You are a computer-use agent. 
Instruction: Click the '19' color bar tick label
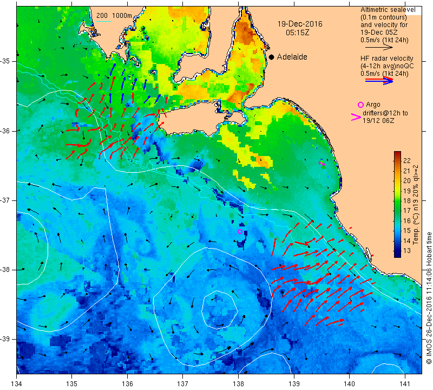pyautogui.click(x=407, y=191)
